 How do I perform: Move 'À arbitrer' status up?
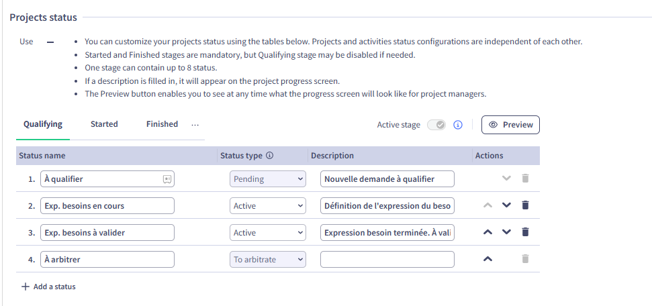click(x=488, y=259)
